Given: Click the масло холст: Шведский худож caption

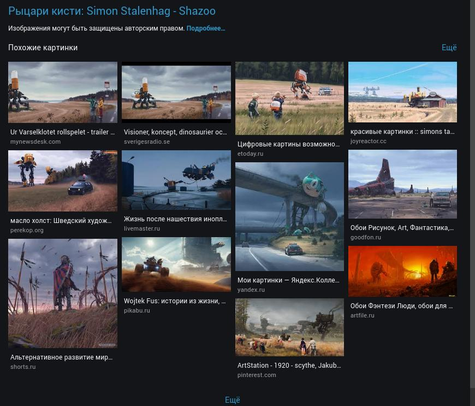Looking at the screenshot, I should [x=61, y=221].
